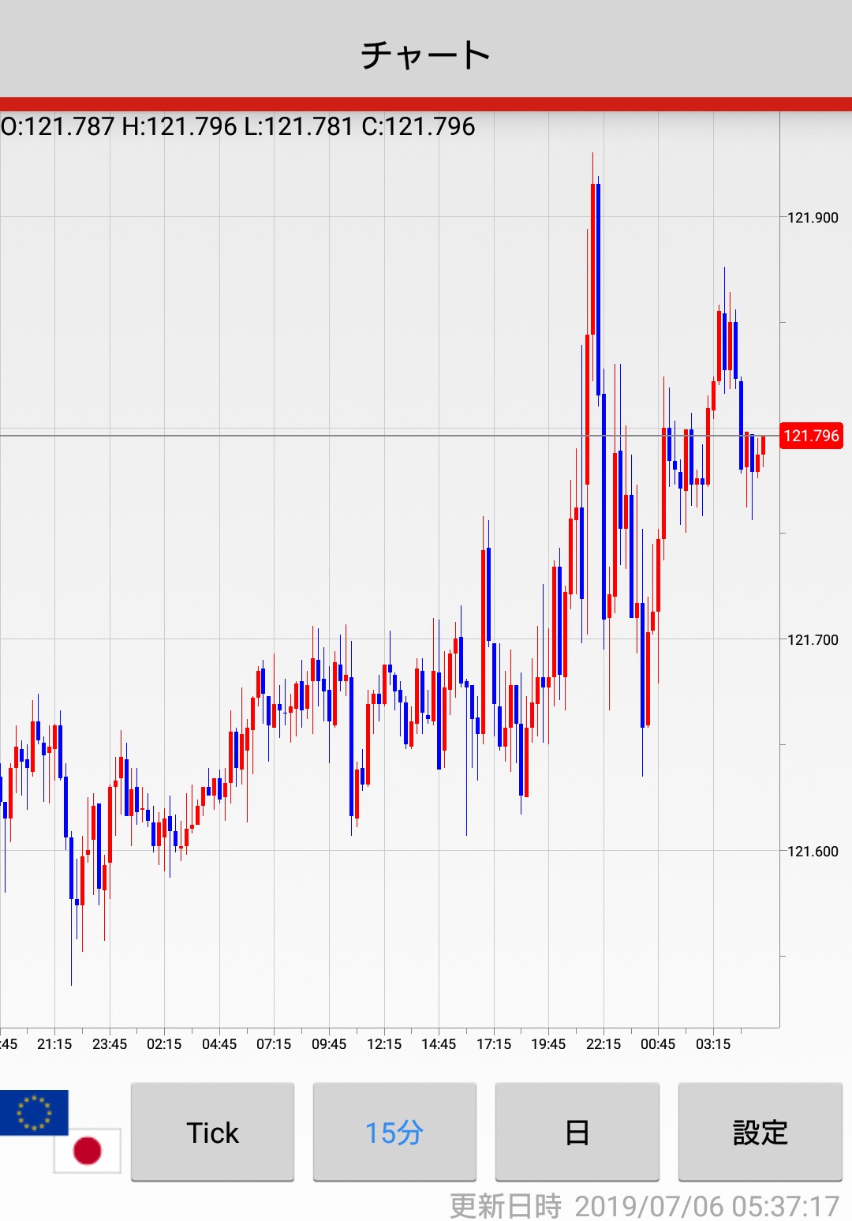Select the 21:15 time axis marker
The height and width of the screenshot is (1221, 852).
[x=54, y=1044]
